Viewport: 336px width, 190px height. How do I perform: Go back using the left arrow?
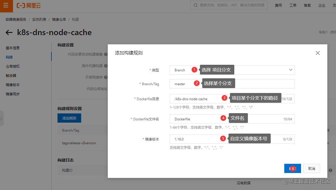(x=9, y=33)
